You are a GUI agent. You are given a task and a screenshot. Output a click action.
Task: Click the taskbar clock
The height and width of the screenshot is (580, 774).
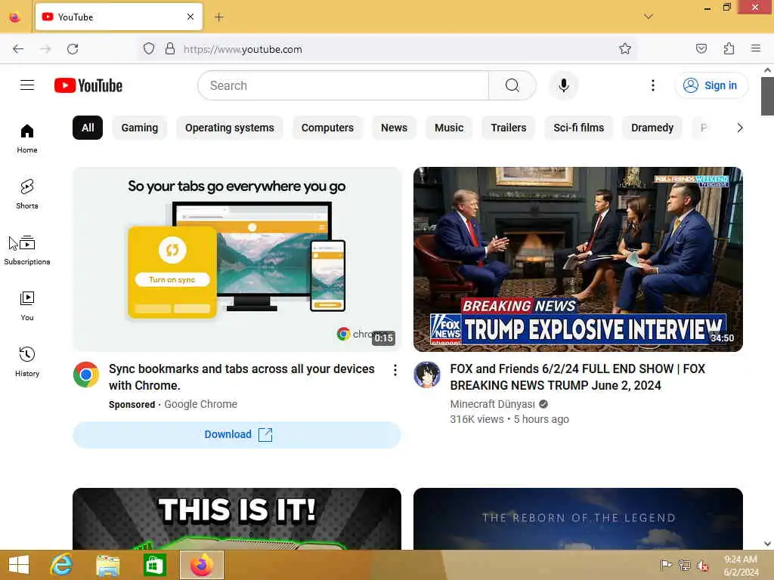741,565
